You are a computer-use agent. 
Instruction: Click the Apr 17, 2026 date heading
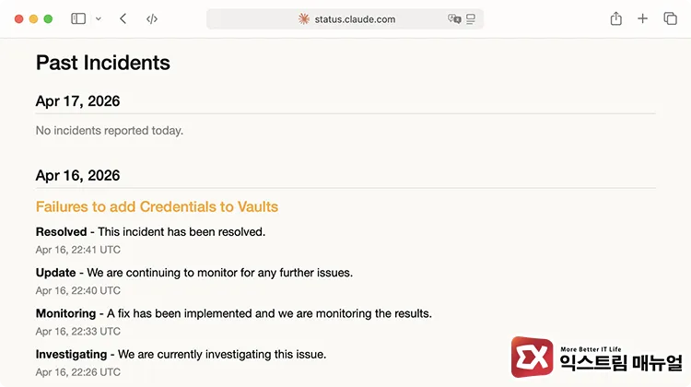[77, 101]
